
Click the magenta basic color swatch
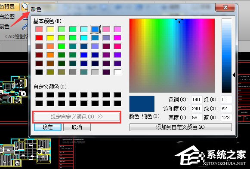click(x=117, y=38)
